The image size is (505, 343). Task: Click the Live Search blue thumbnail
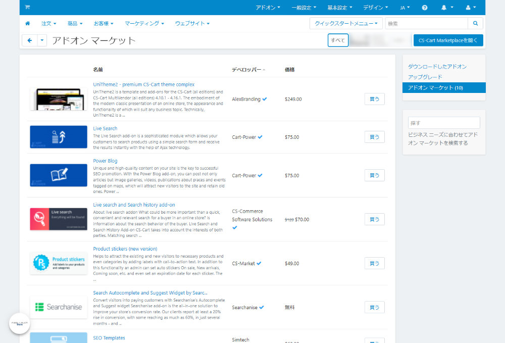point(59,137)
